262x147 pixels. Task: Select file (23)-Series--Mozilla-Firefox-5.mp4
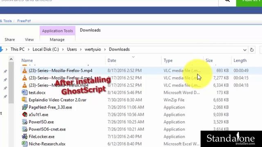(61, 71)
